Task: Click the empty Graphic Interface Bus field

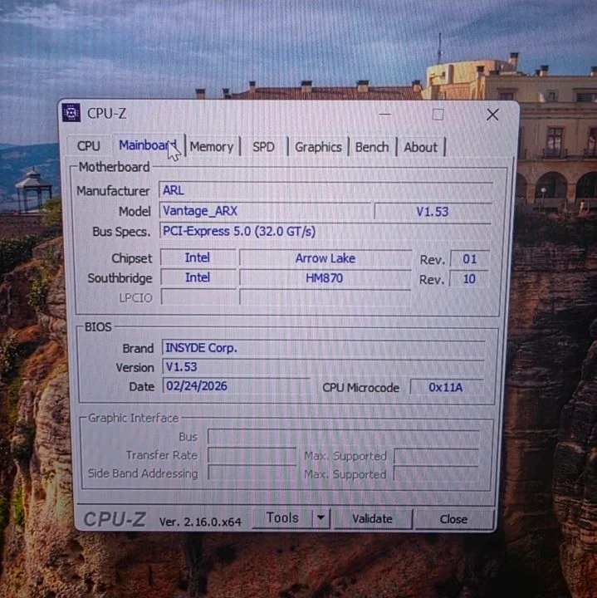Action: pos(344,437)
